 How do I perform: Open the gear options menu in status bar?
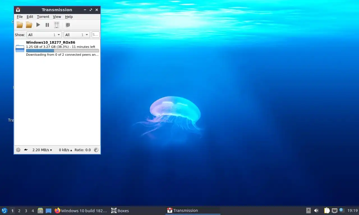(18, 150)
